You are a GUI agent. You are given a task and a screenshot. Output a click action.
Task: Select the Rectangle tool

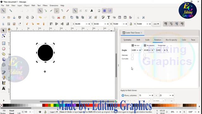pyautogui.click(x=3, y=43)
